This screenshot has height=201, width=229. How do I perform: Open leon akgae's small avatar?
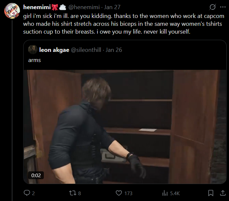click(x=33, y=50)
